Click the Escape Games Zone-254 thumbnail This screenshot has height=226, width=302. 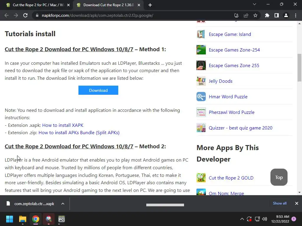click(x=201, y=50)
